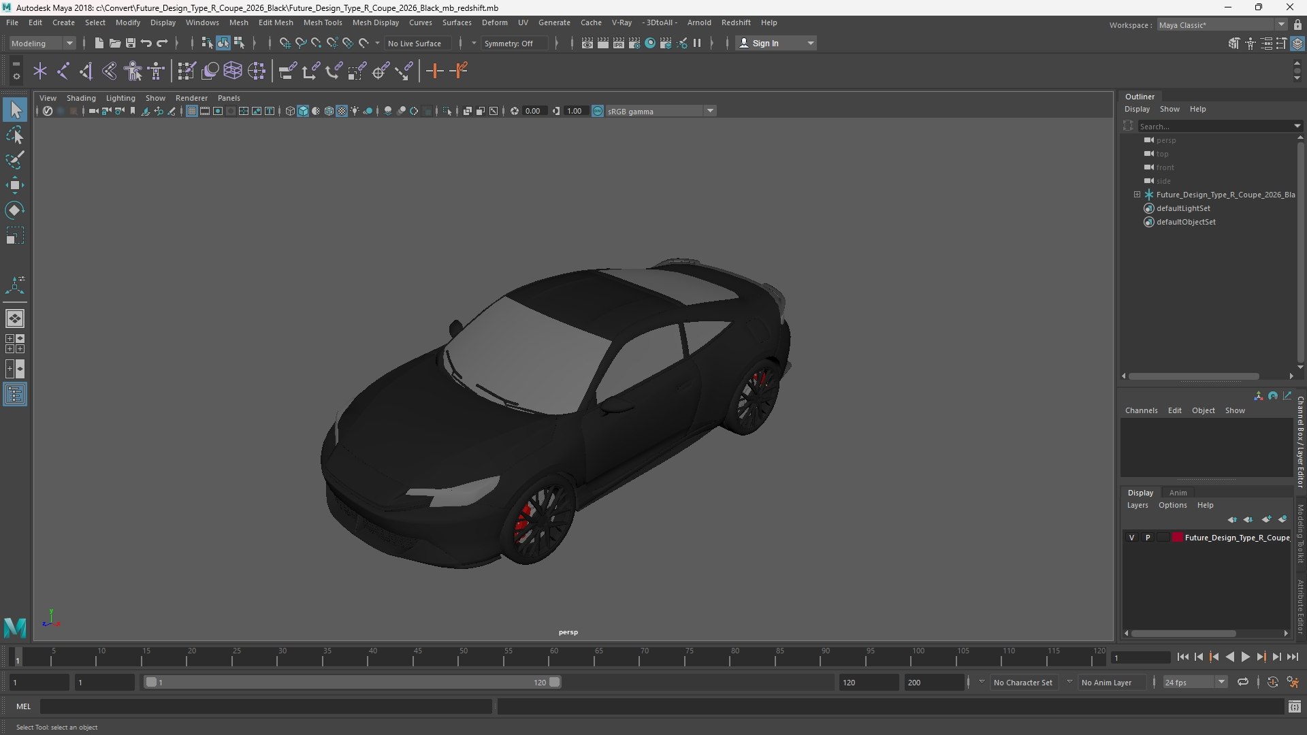This screenshot has height=735, width=1307.
Task: Activate the Lasso select tool
Action: [15, 135]
